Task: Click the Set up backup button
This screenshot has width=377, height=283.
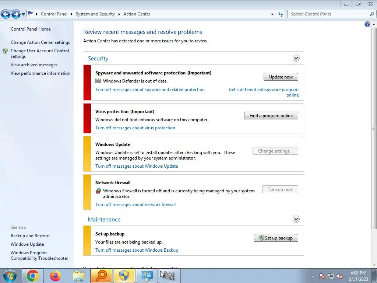Action: (276, 238)
